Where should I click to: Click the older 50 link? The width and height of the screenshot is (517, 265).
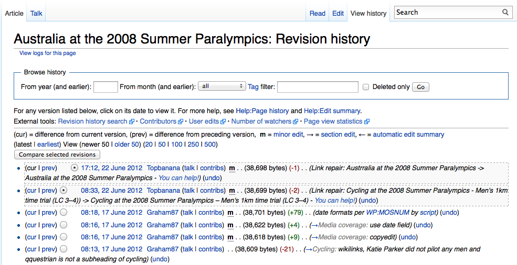click(x=126, y=145)
